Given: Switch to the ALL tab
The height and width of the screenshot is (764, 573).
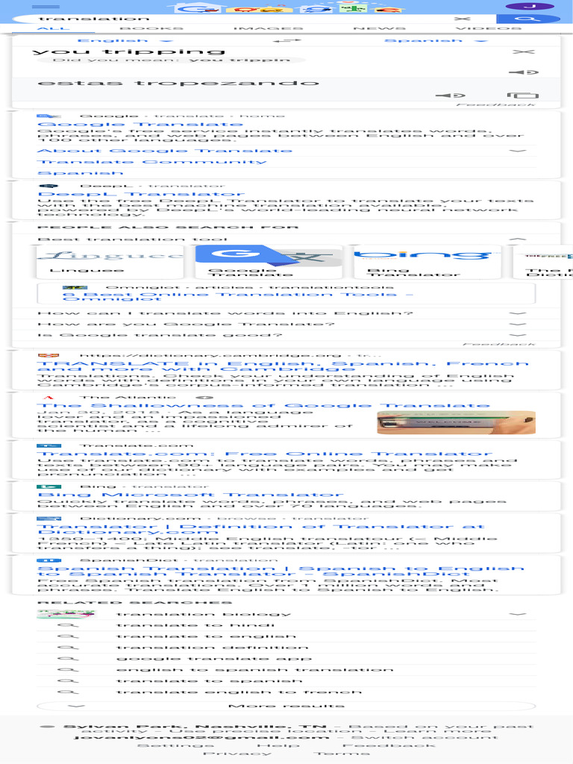Looking at the screenshot, I should pyautogui.click(x=53, y=28).
